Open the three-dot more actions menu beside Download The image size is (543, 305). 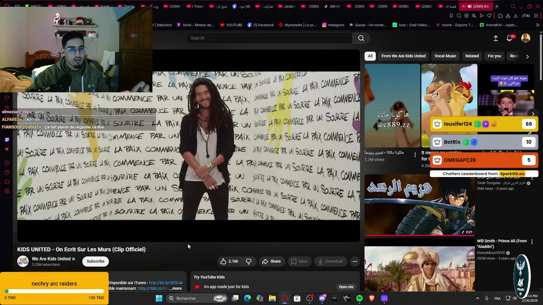(355, 261)
